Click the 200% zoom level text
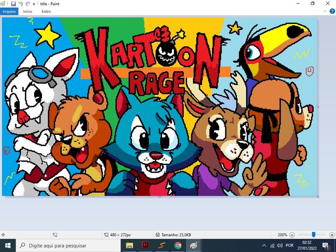 point(282,235)
